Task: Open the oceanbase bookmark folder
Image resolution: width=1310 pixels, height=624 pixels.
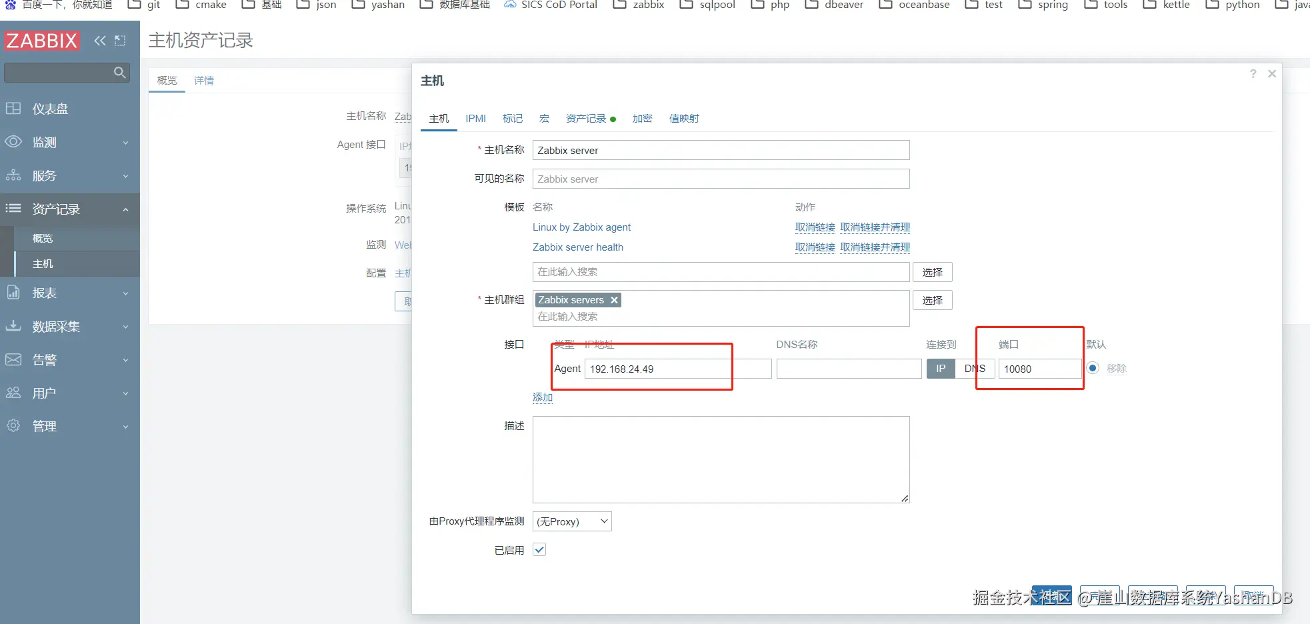Action: click(914, 5)
